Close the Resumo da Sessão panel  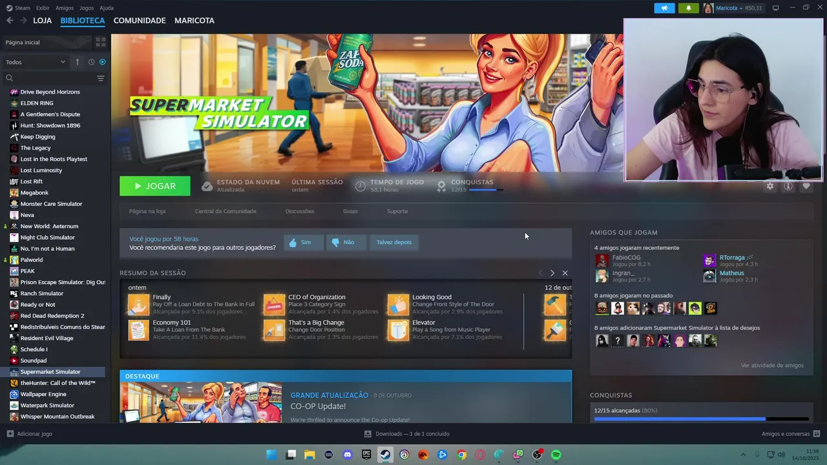pyautogui.click(x=565, y=273)
